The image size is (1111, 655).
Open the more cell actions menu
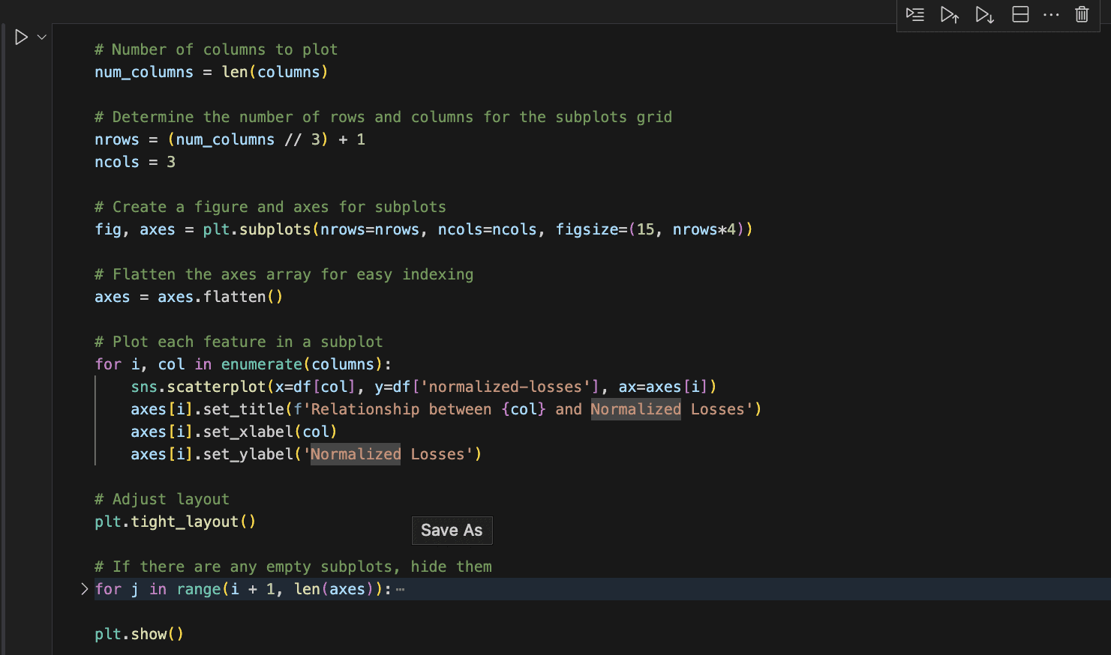[x=1050, y=14]
